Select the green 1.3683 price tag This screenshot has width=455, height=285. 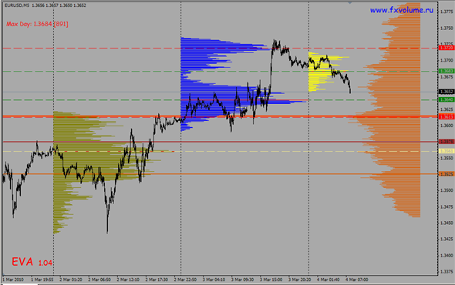coord(447,71)
